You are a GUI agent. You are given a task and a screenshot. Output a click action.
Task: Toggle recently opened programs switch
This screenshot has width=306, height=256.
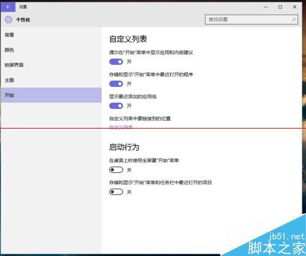coord(116,84)
